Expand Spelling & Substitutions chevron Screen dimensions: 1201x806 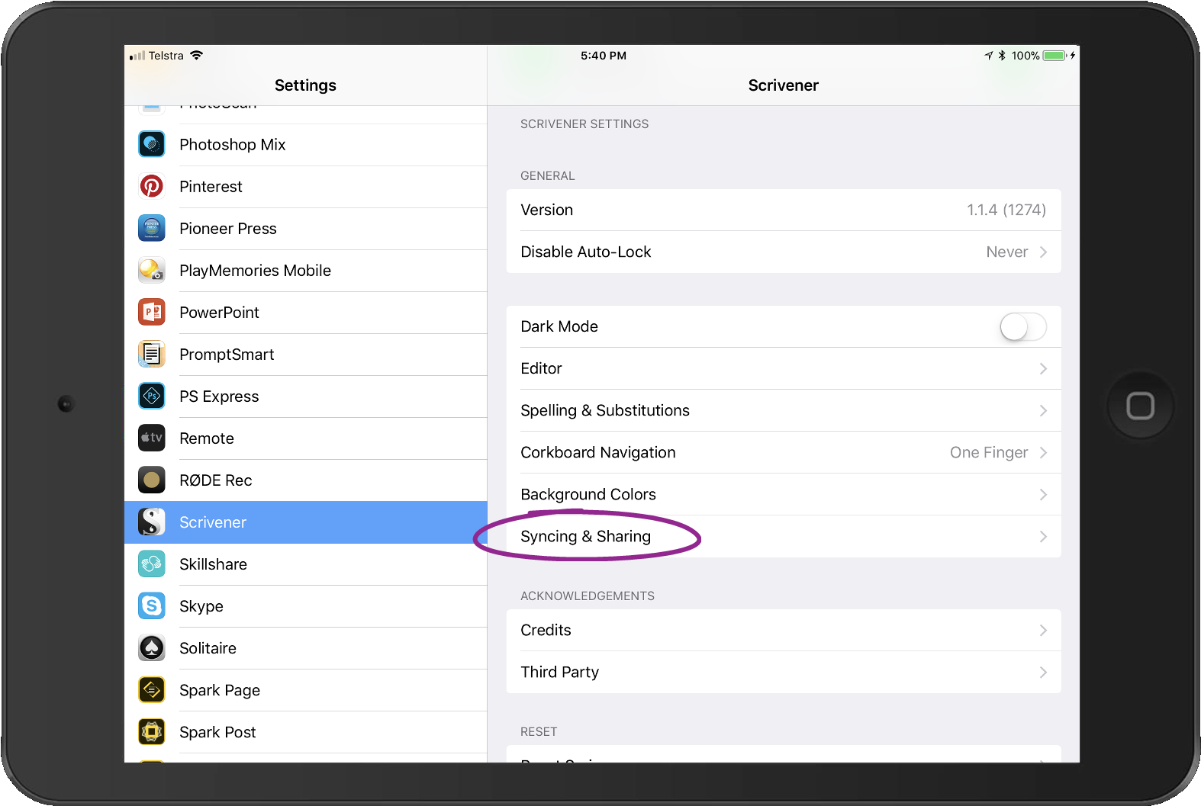tap(1043, 410)
